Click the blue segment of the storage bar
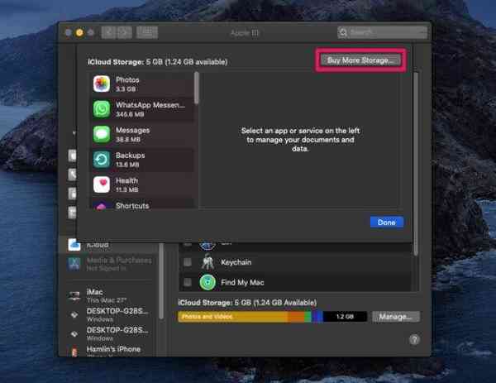Image resolution: width=496 pixels, height=383 pixels. 317,317
